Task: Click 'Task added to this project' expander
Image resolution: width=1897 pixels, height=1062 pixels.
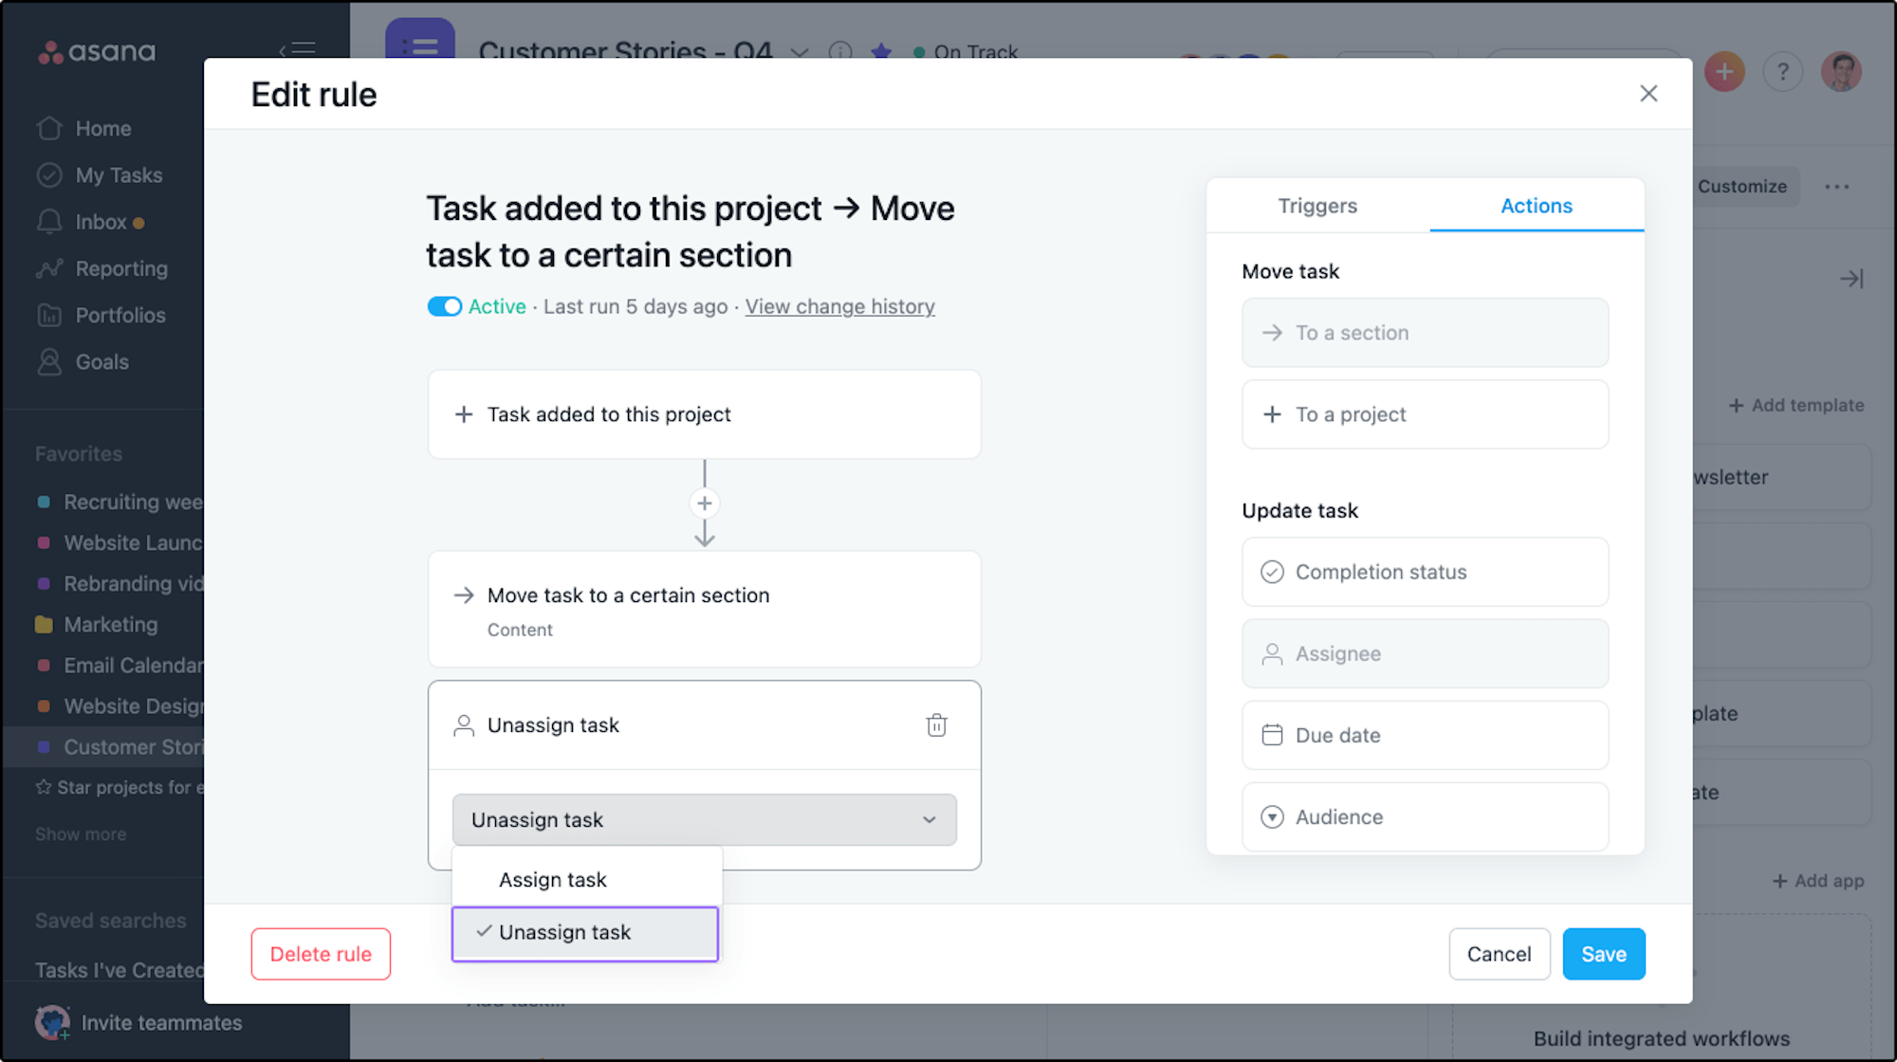Action: coord(705,413)
